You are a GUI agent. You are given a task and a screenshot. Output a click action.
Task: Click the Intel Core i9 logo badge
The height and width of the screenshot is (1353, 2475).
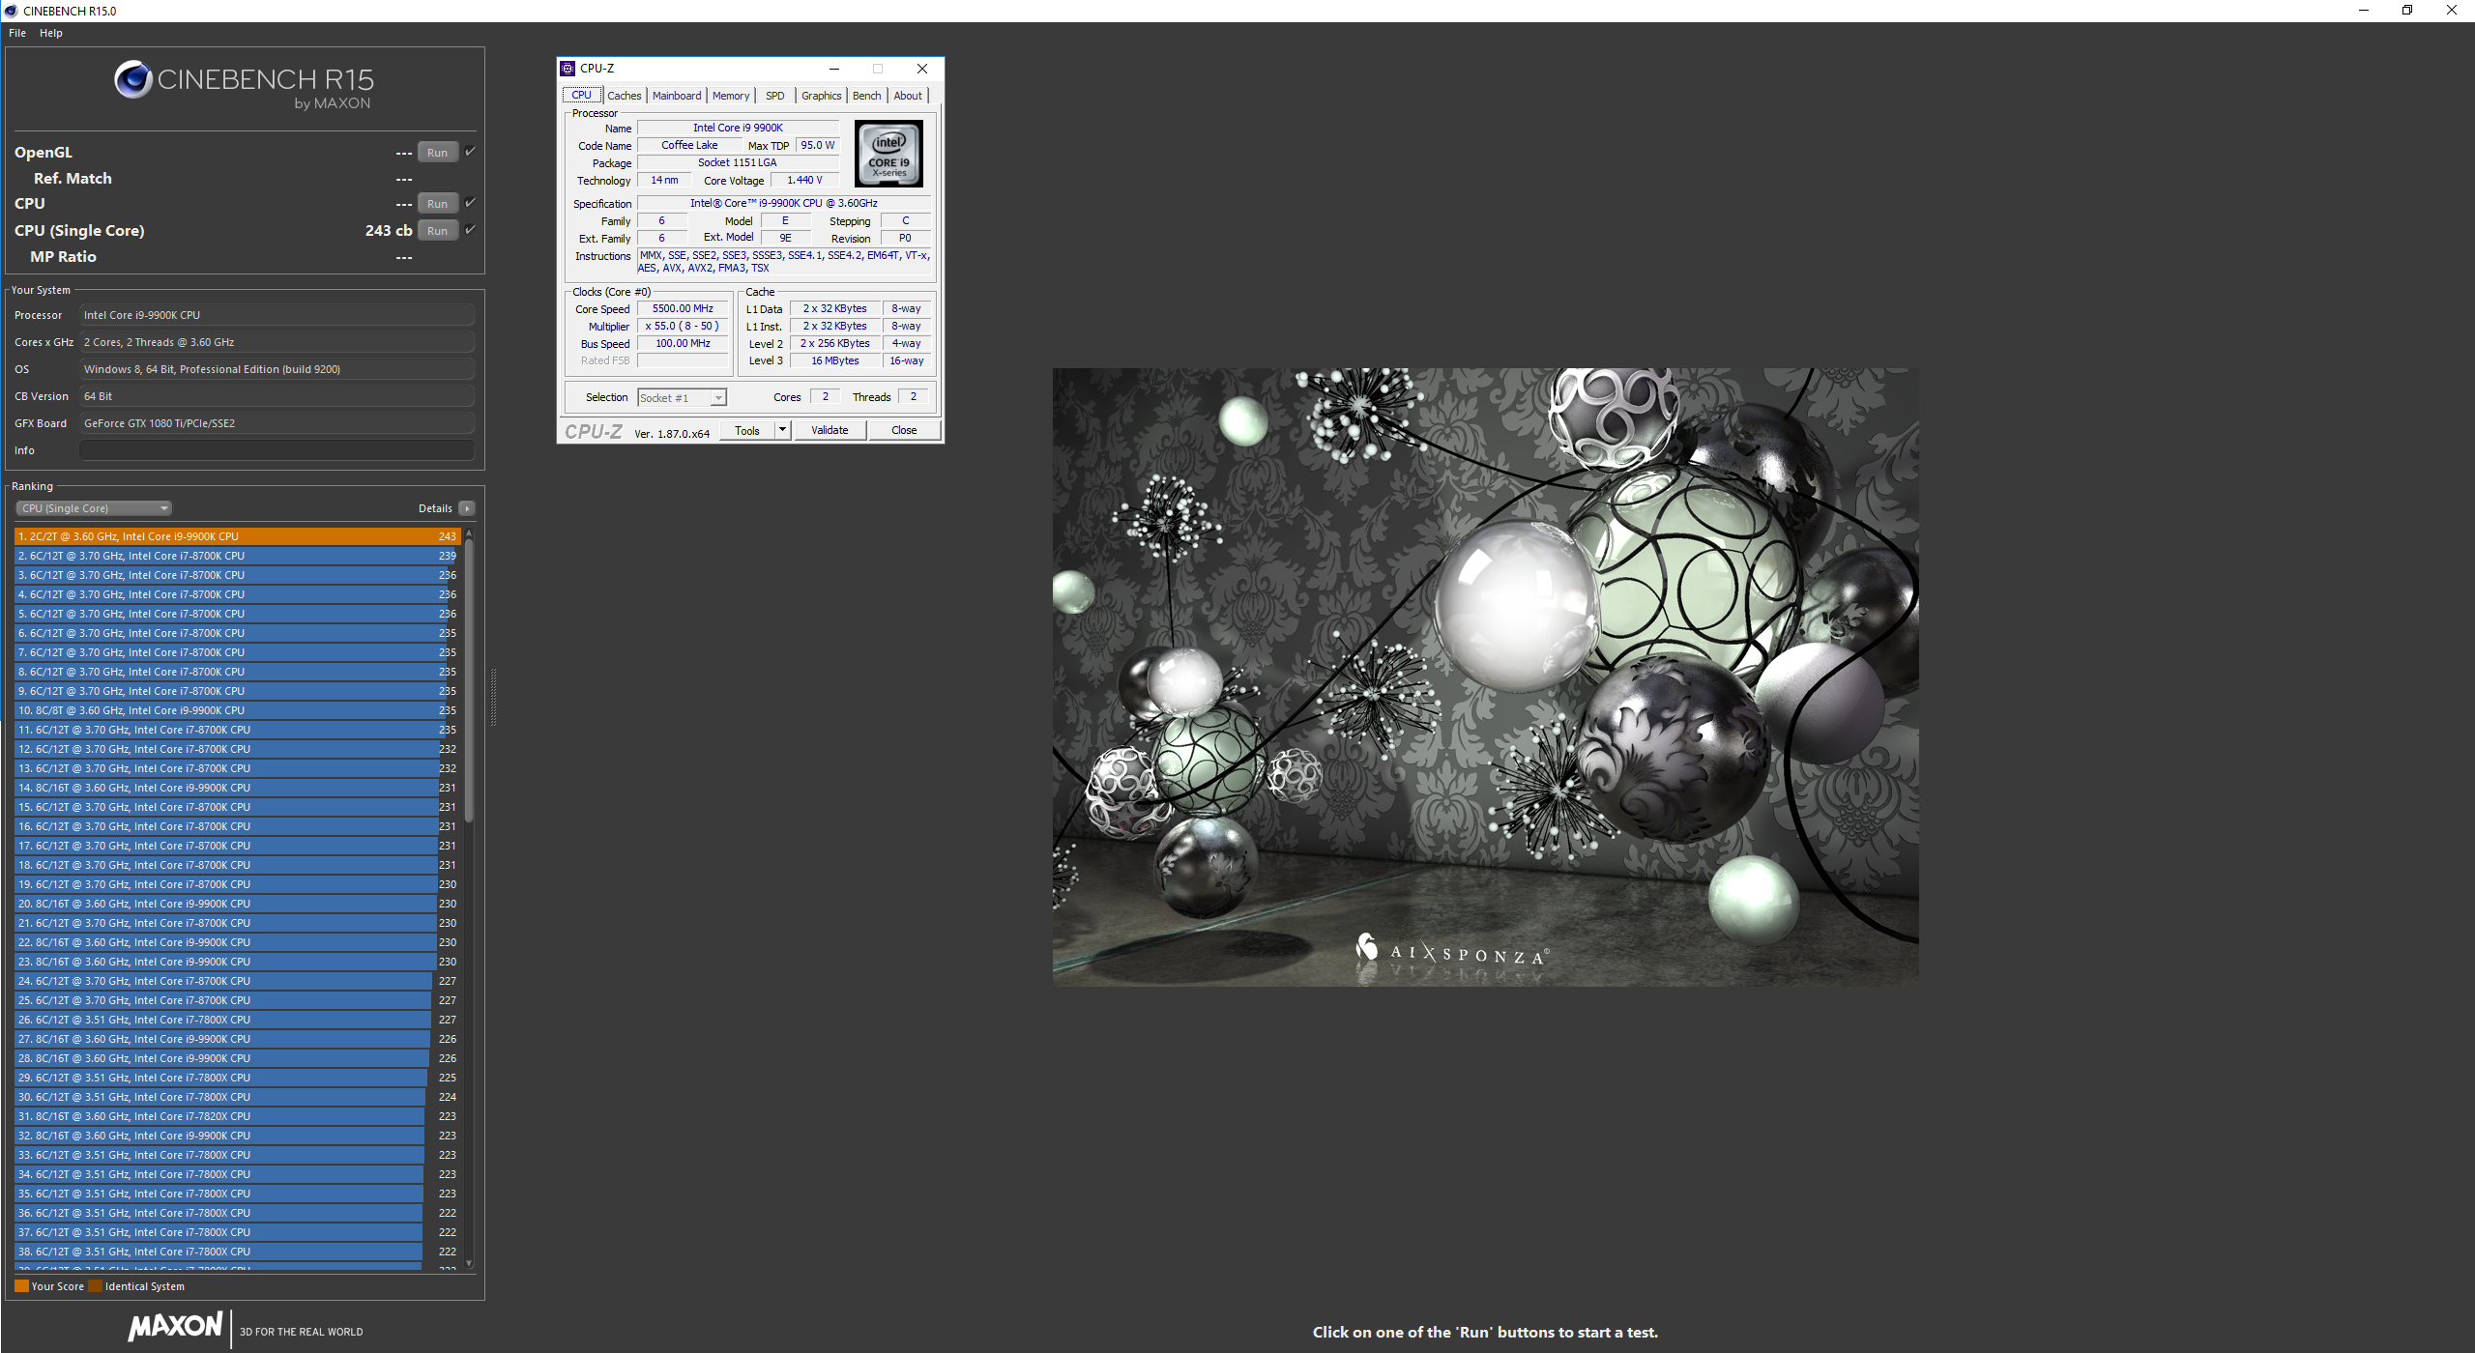889,154
